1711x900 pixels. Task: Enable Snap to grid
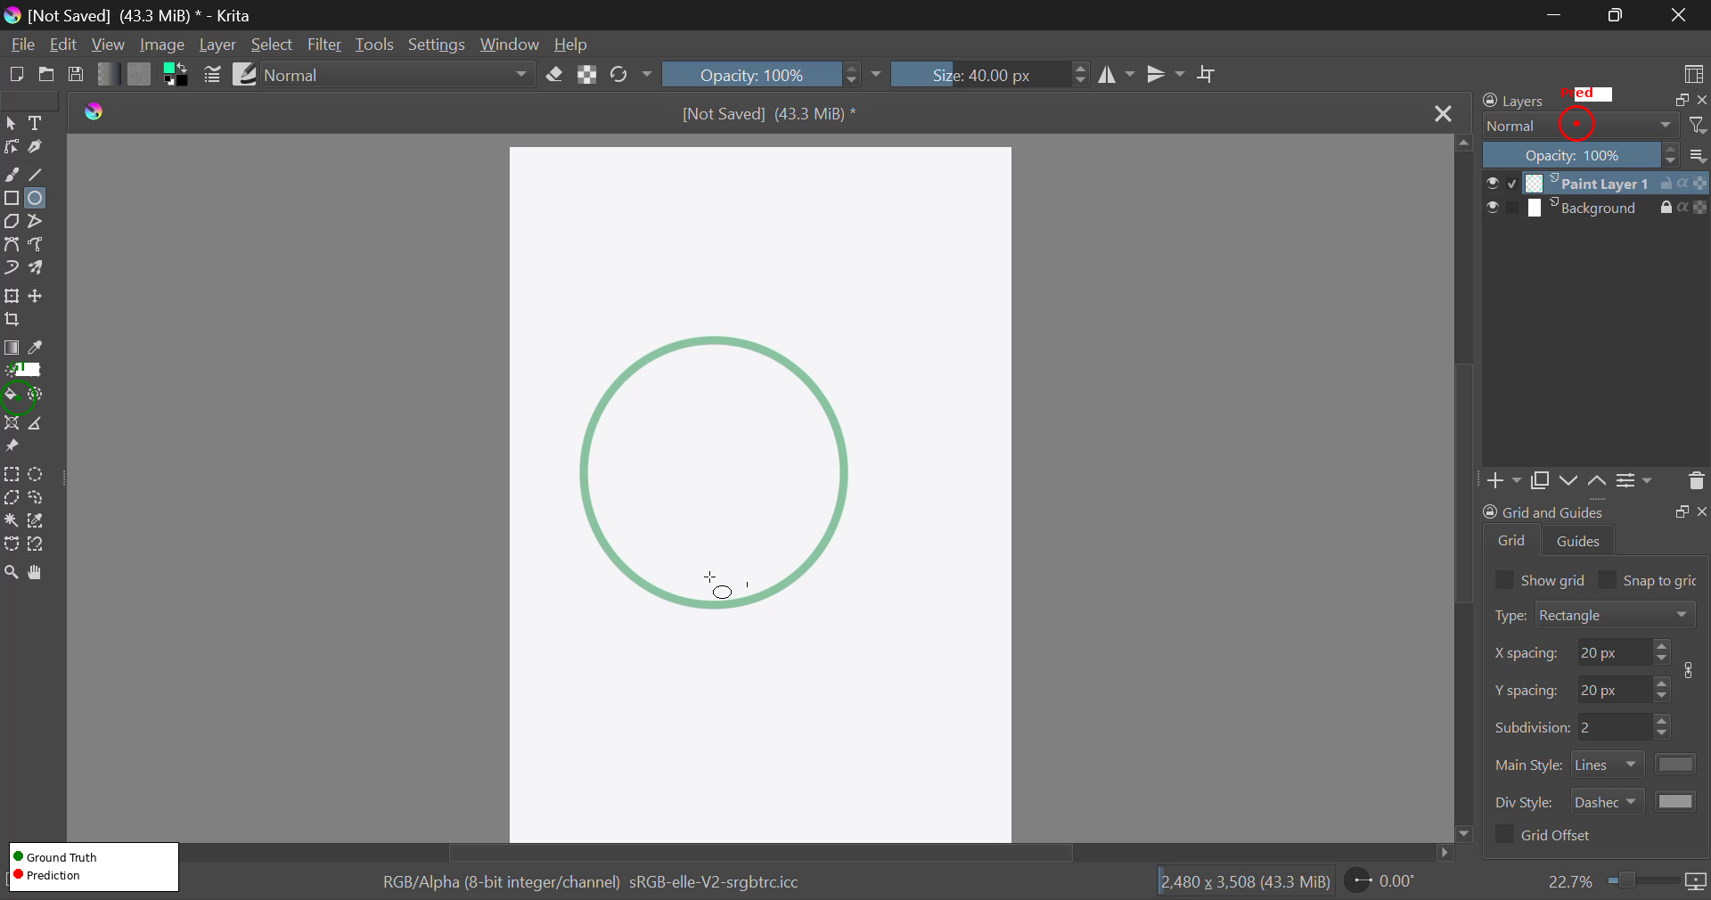click(1607, 580)
